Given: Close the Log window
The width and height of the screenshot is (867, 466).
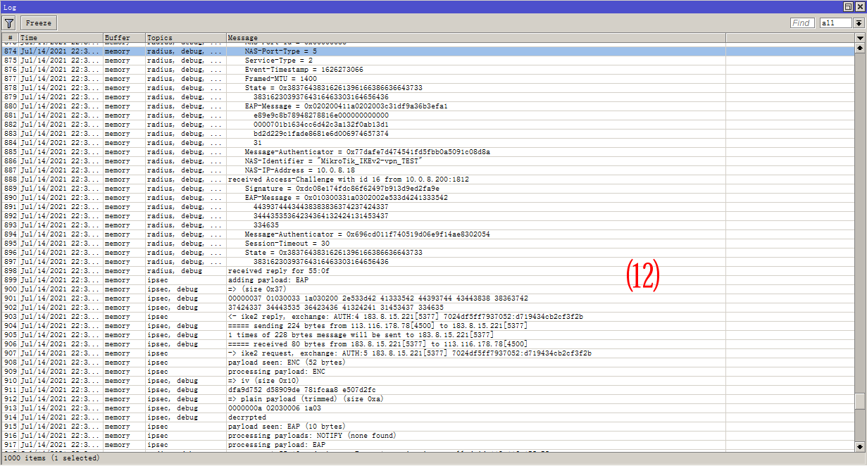Looking at the screenshot, I should click(x=860, y=6).
